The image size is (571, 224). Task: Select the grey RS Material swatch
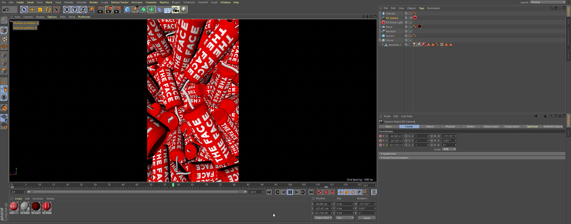click(25, 206)
